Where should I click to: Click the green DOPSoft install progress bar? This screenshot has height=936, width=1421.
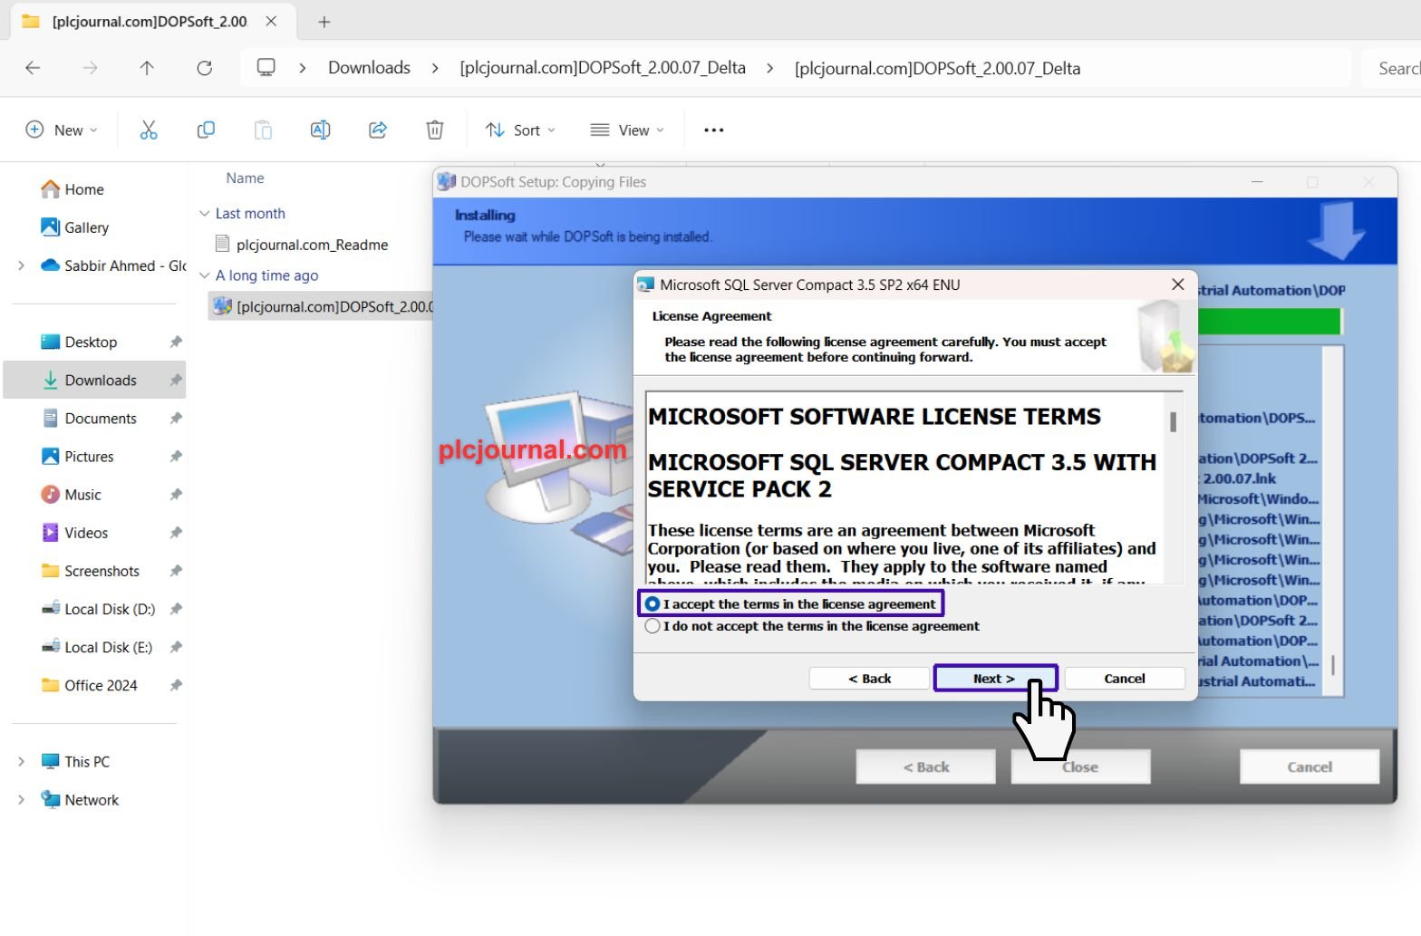pyautogui.click(x=1269, y=322)
